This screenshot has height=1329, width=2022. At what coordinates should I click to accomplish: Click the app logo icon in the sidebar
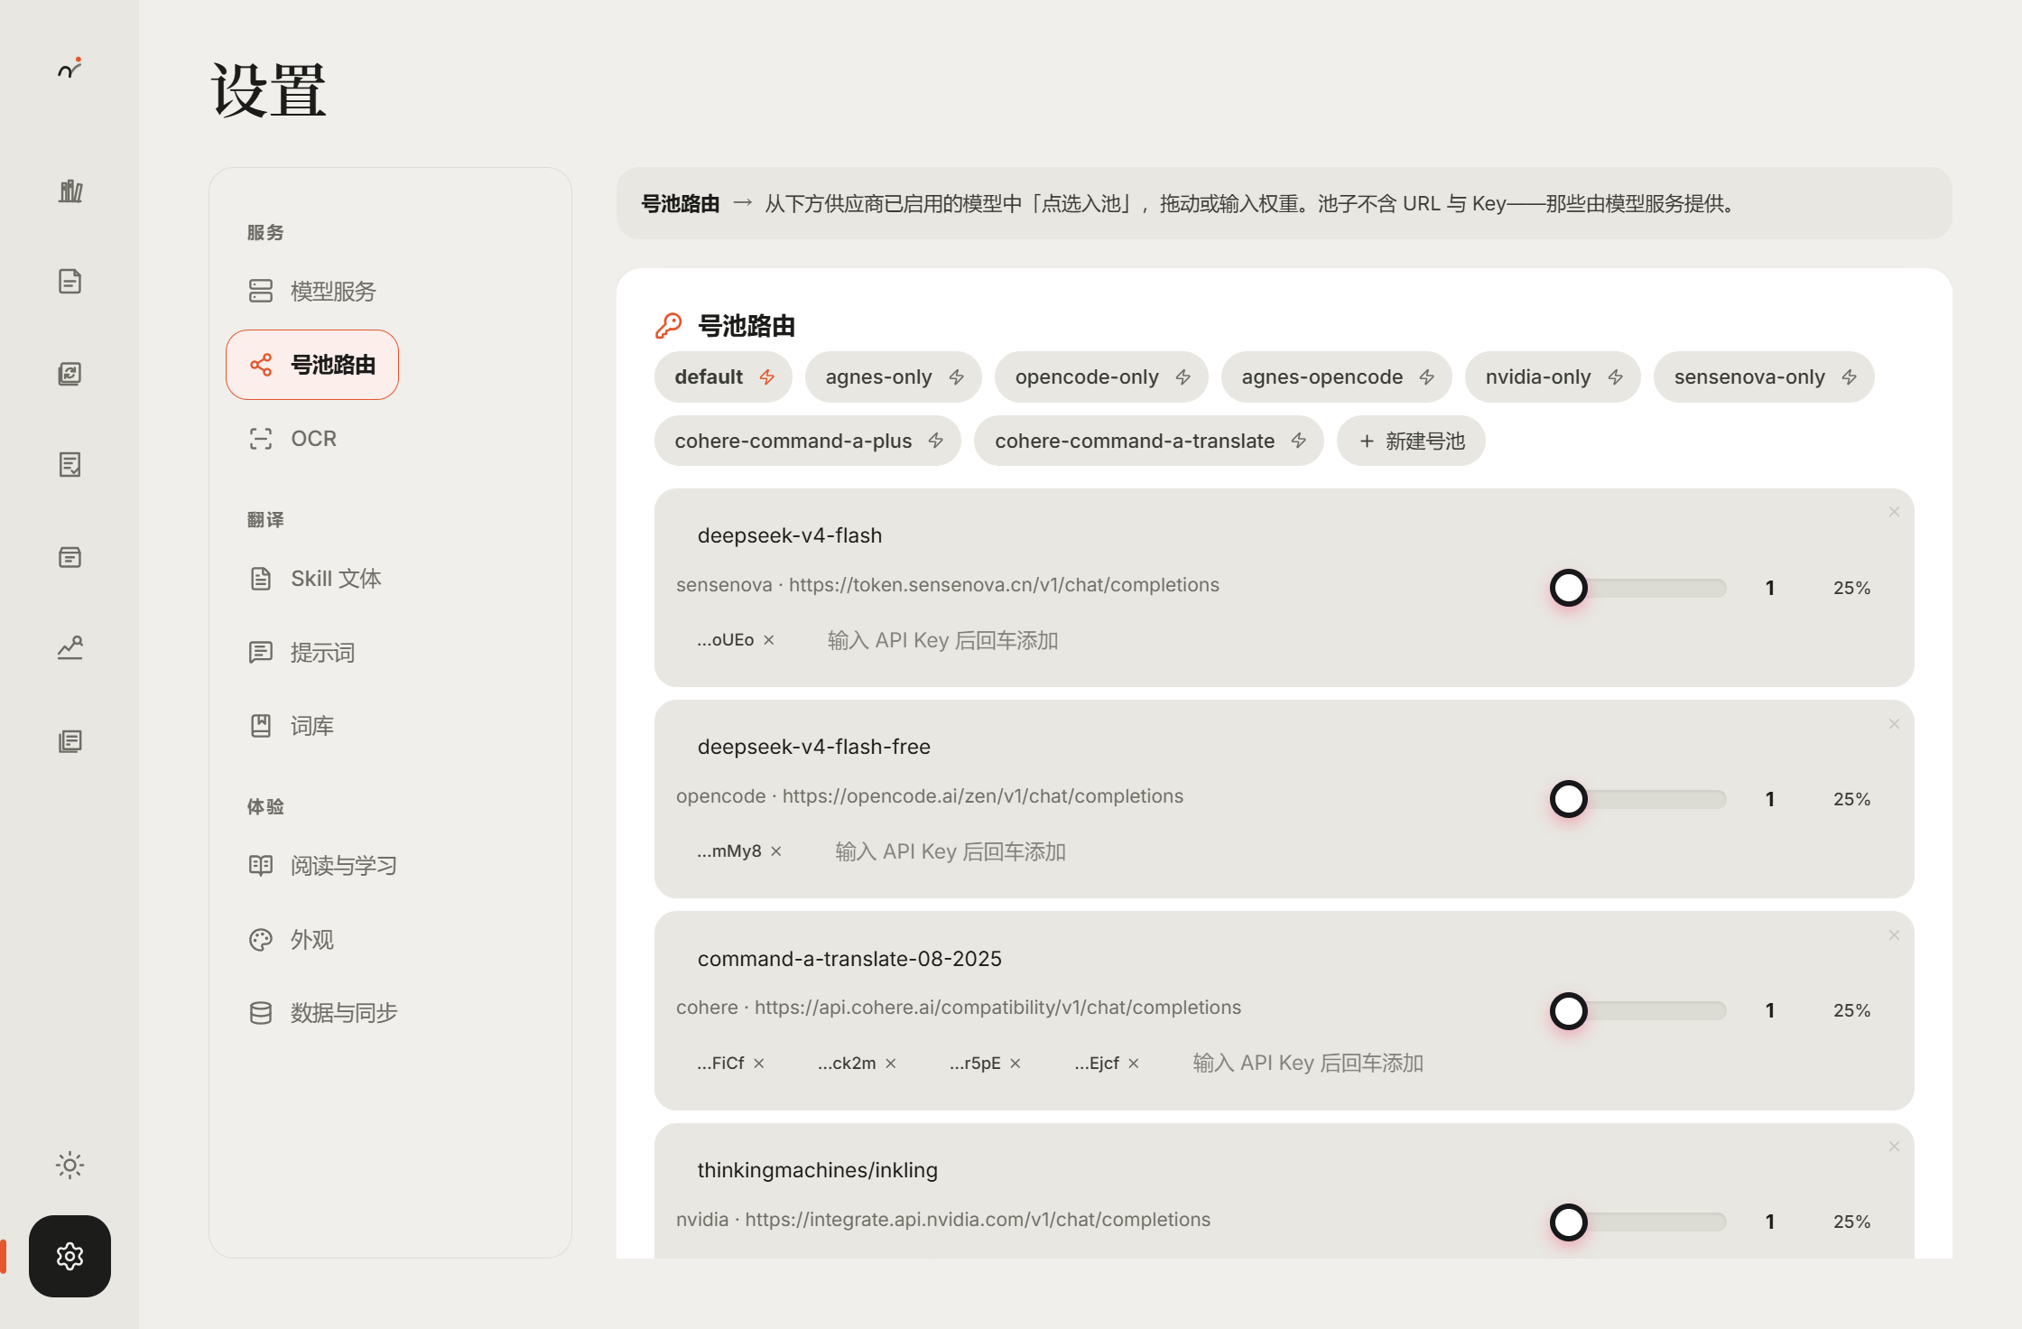(70, 68)
